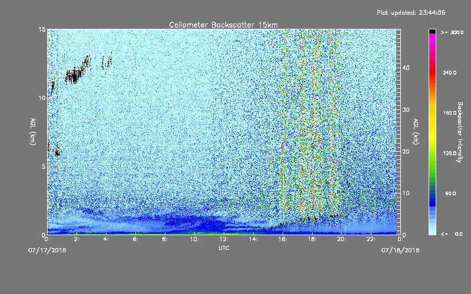Click the '6:' hour tick on the time axis
Viewport: 471px width, 294px height.
point(136,239)
